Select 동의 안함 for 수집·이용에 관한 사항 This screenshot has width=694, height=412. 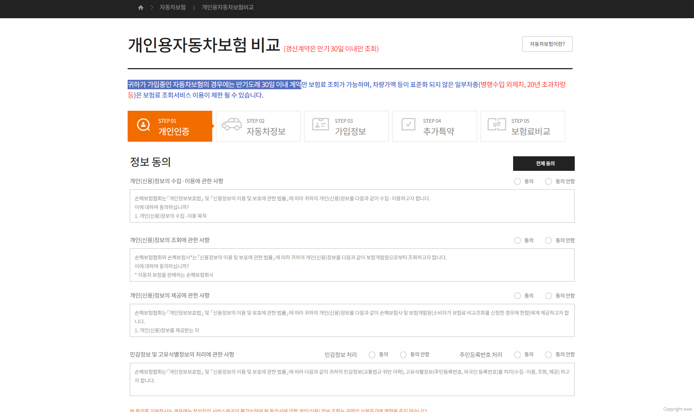(x=548, y=181)
